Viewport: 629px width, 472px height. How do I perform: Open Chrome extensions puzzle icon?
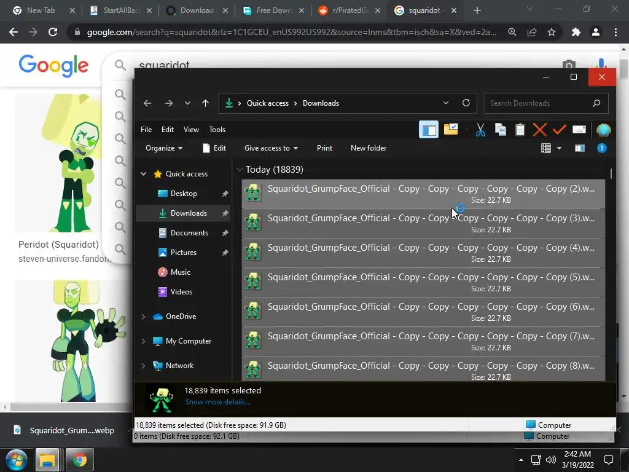click(x=576, y=32)
